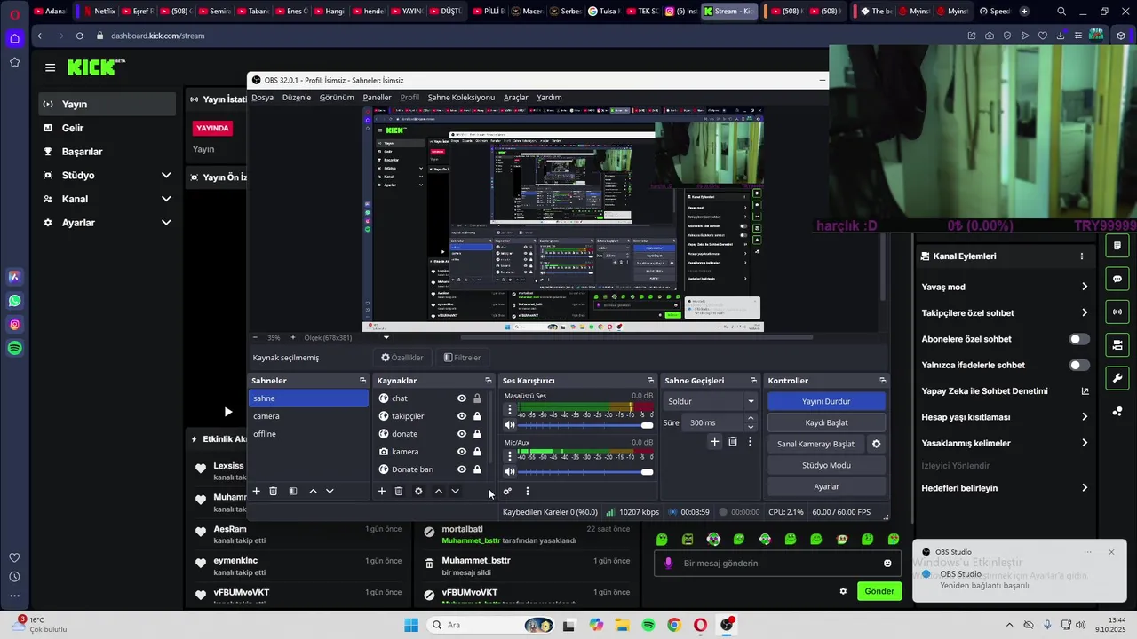The image size is (1137, 639).
Task: Open Gelir page in Kick sidebar
Action: (x=73, y=128)
